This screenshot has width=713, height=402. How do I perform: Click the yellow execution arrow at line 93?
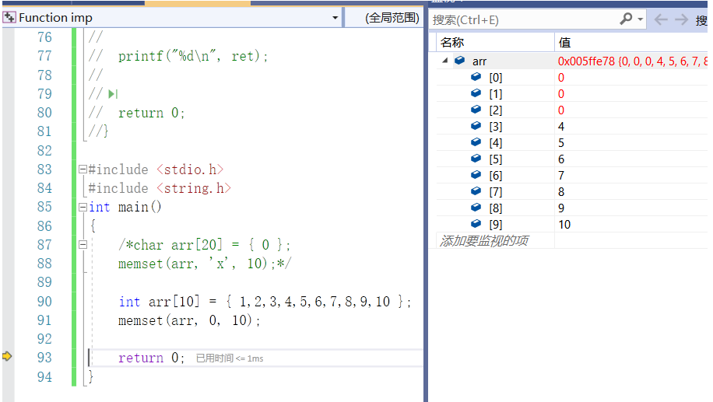tap(7, 356)
